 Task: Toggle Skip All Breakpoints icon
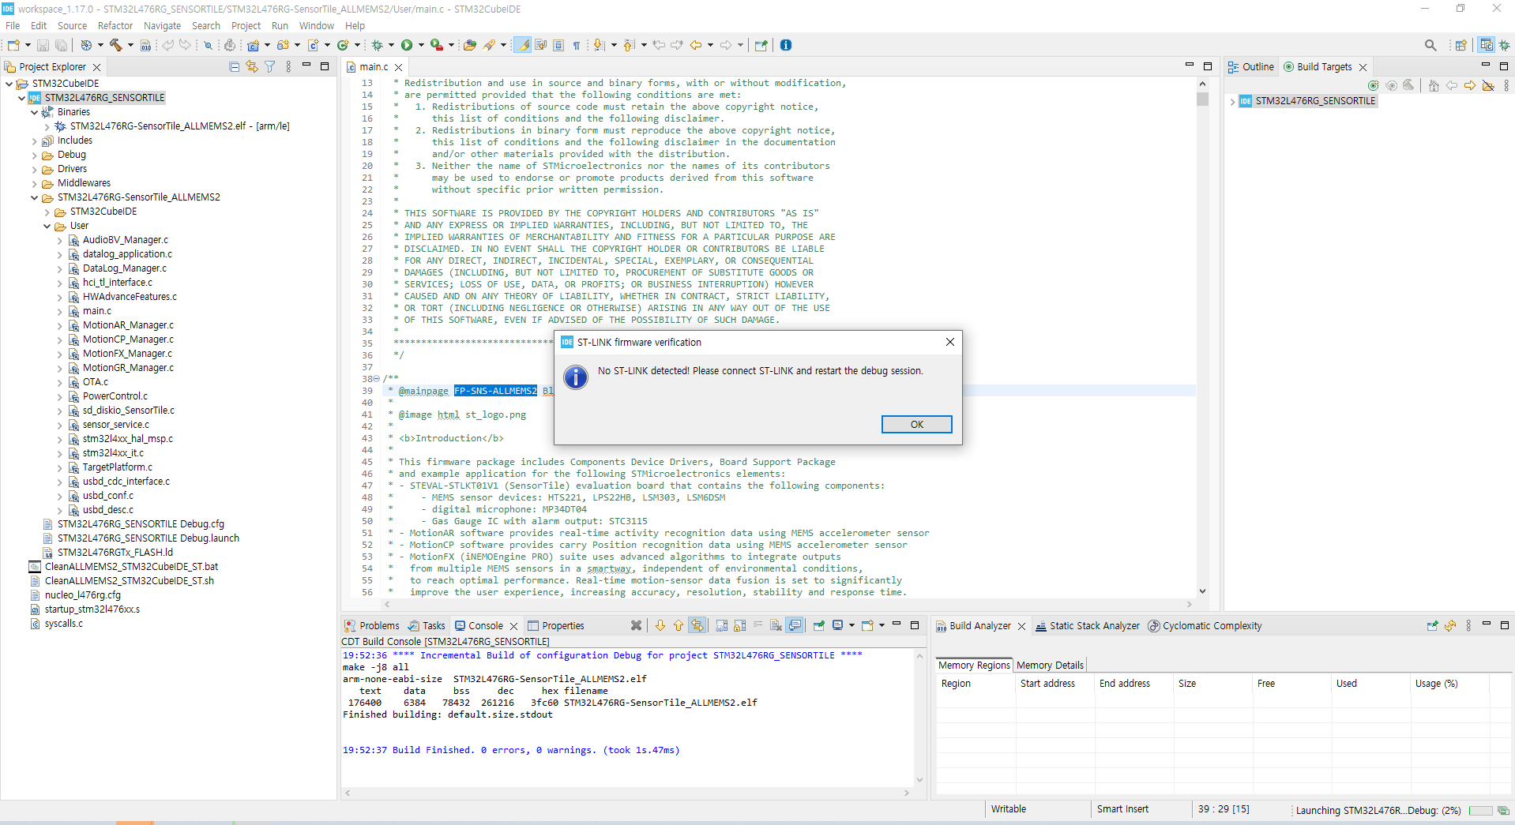coord(208,45)
